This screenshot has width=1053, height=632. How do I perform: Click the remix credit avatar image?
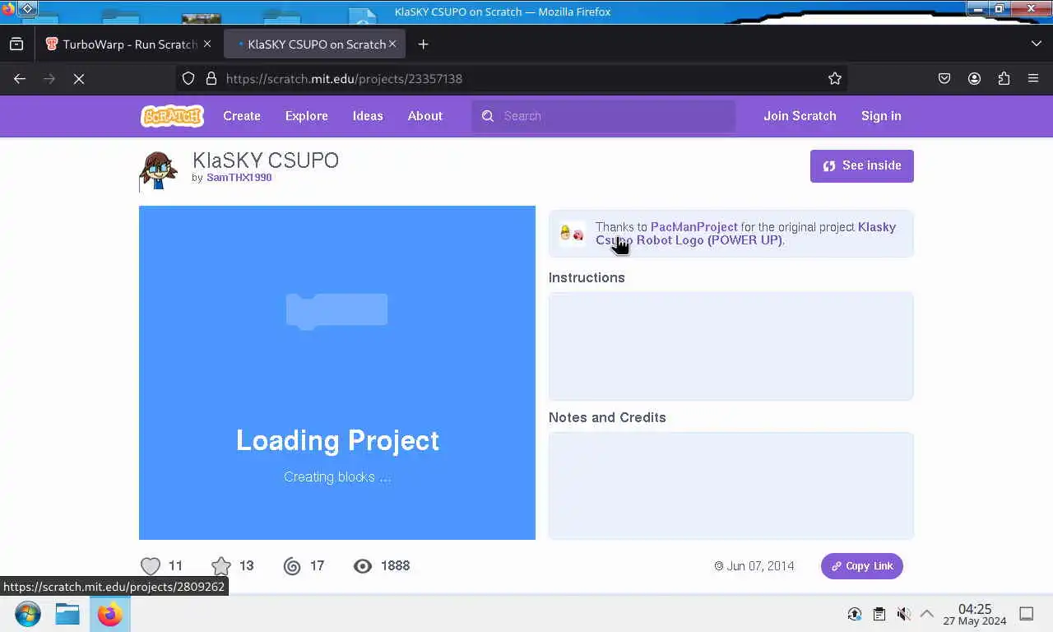(x=572, y=234)
